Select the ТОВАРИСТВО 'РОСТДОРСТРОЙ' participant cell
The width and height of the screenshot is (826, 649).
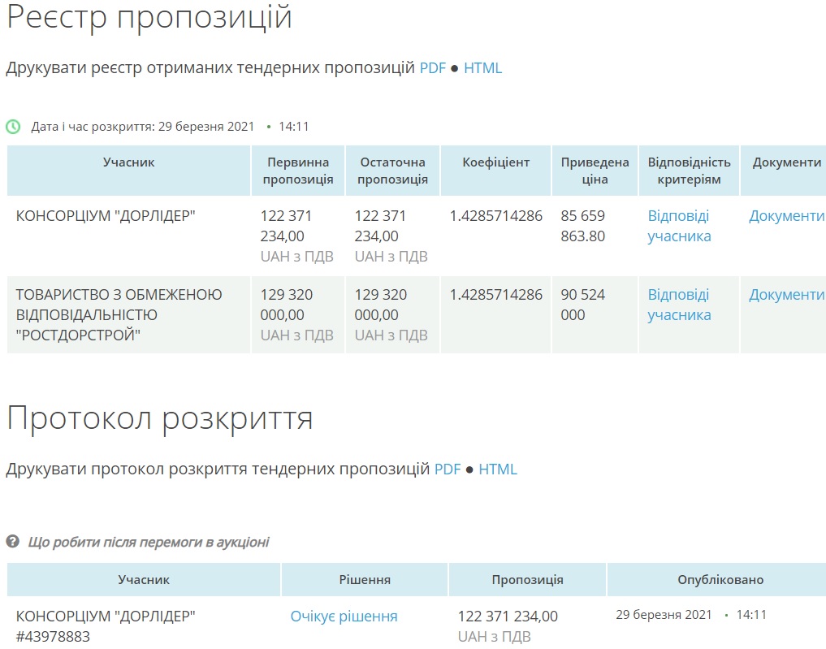(x=119, y=314)
